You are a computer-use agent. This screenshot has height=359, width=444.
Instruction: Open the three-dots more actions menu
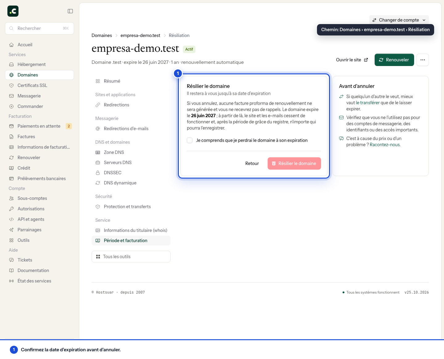pyautogui.click(x=423, y=60)
